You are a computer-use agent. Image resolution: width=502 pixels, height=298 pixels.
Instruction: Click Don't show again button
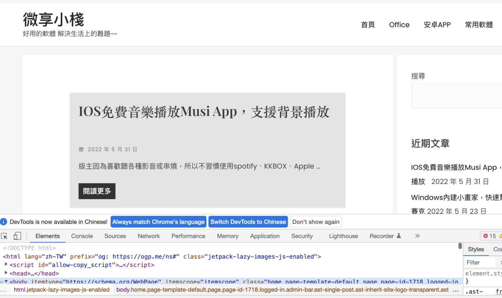[316, 222]
